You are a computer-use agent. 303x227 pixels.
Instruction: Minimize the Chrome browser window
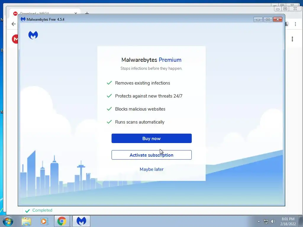(x=278, y=9)
